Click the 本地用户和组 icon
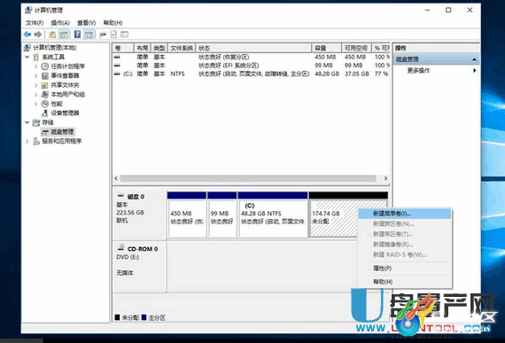 point(45,95)
